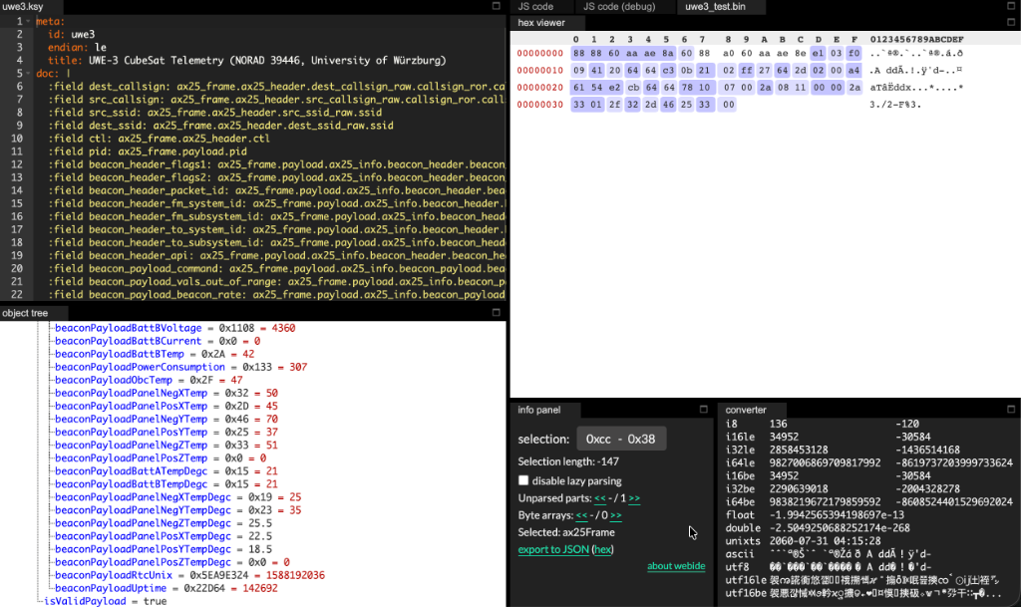
Task: Select beaconPayloadBattATempDegc tree row
Action: [167, 471]
